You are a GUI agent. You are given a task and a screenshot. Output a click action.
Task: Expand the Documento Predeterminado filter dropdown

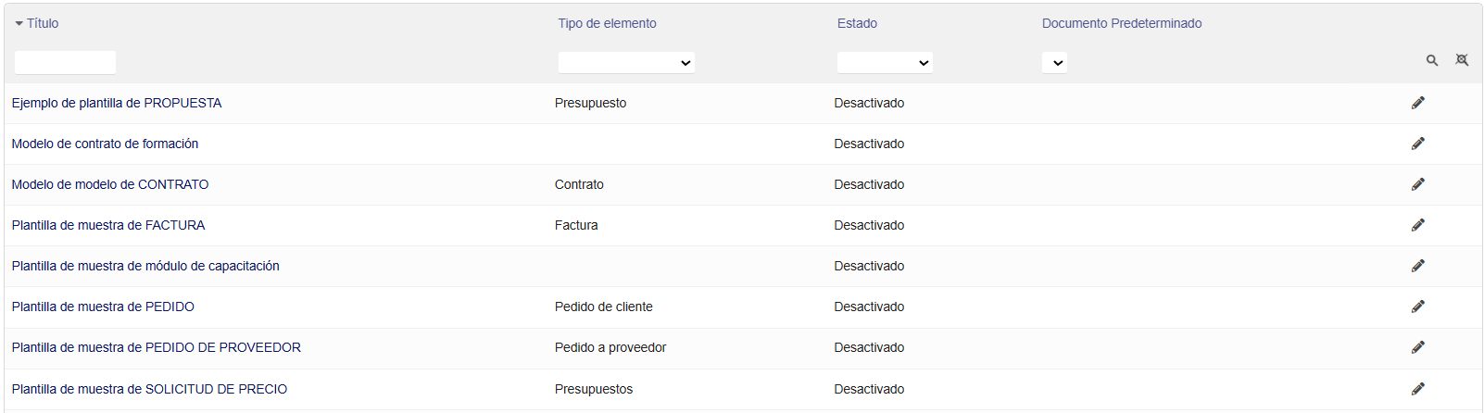1054,62
